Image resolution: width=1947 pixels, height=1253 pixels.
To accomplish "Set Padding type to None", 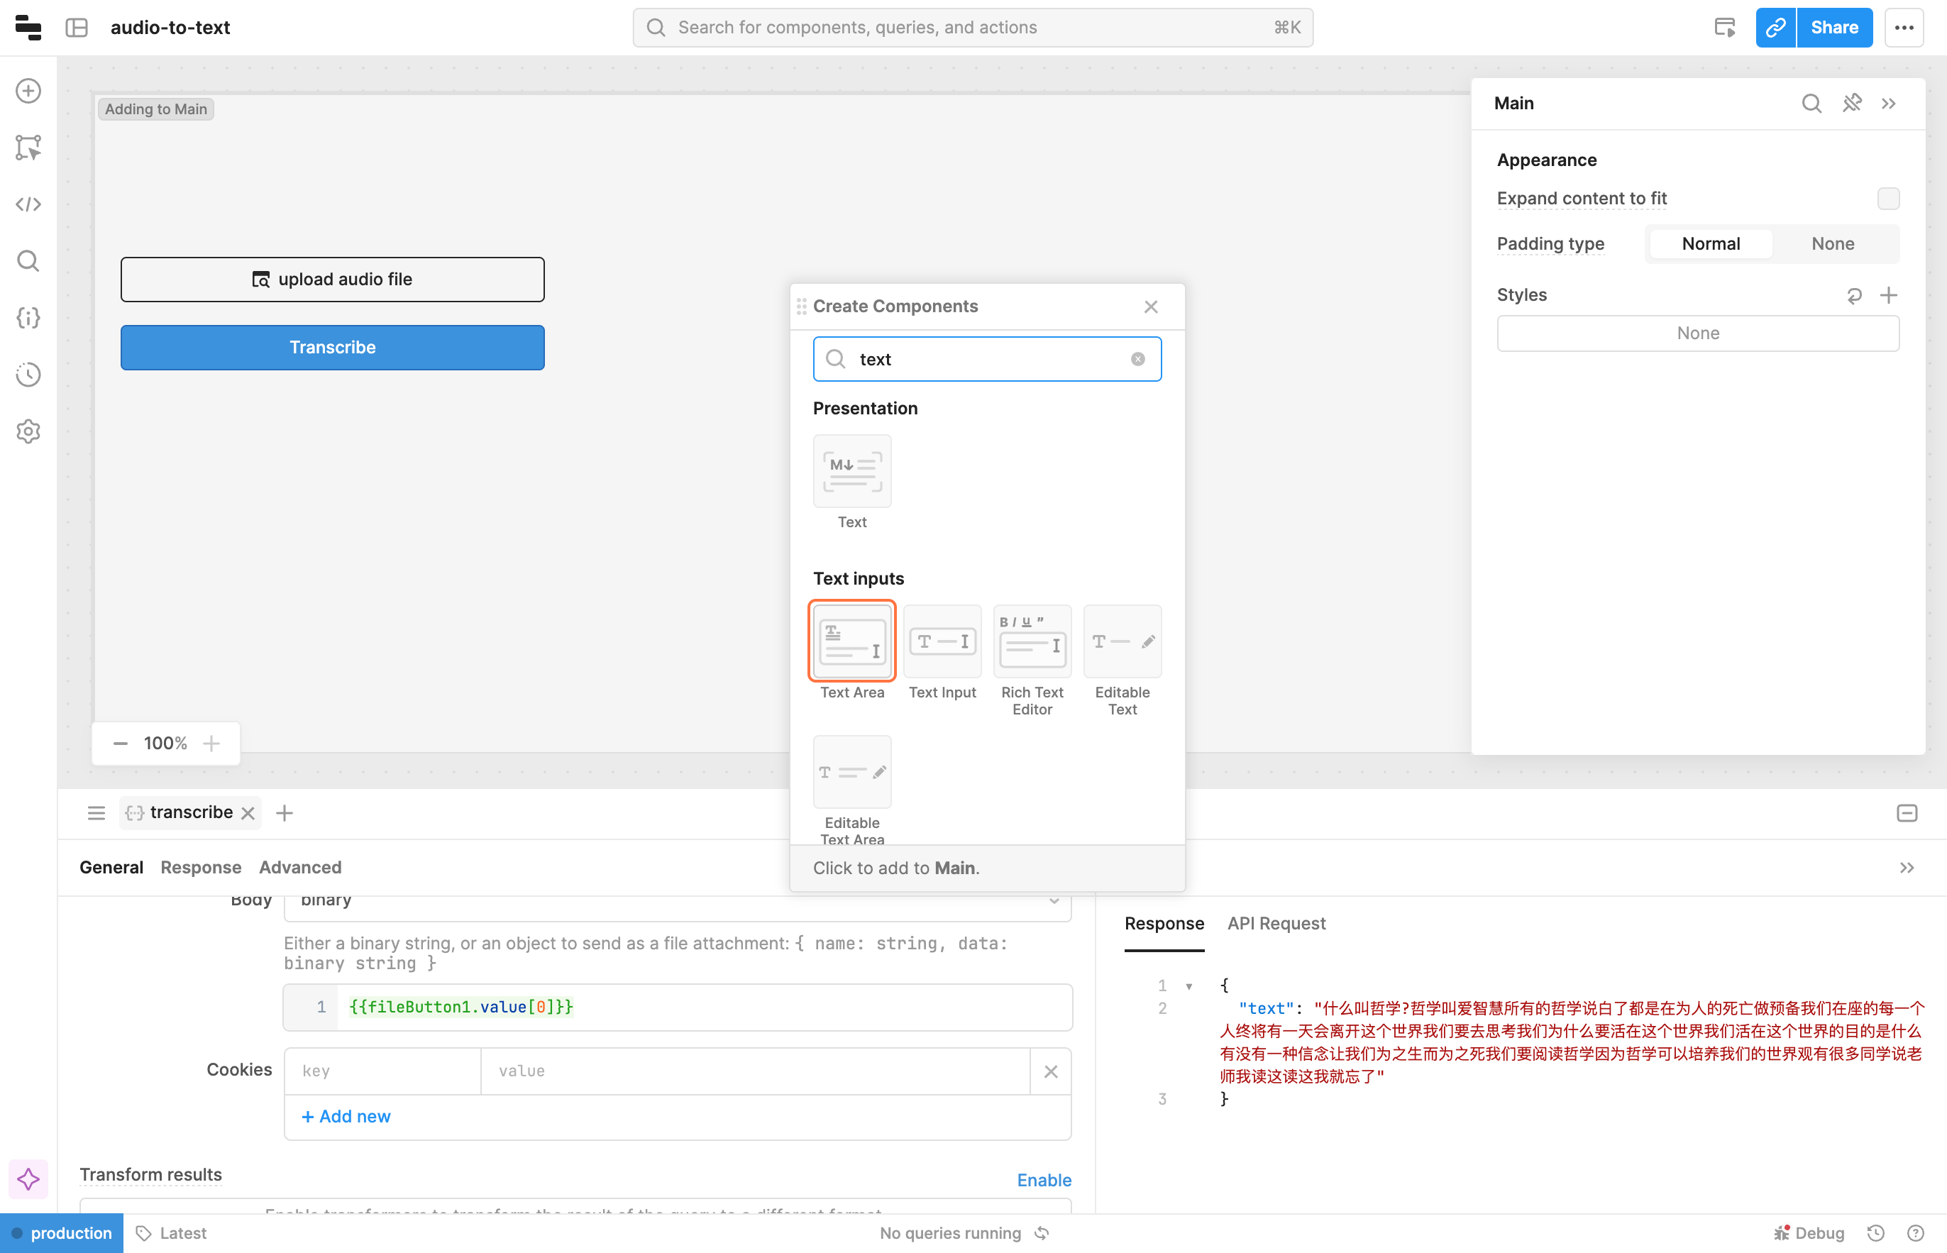I will pos(1832,244).
